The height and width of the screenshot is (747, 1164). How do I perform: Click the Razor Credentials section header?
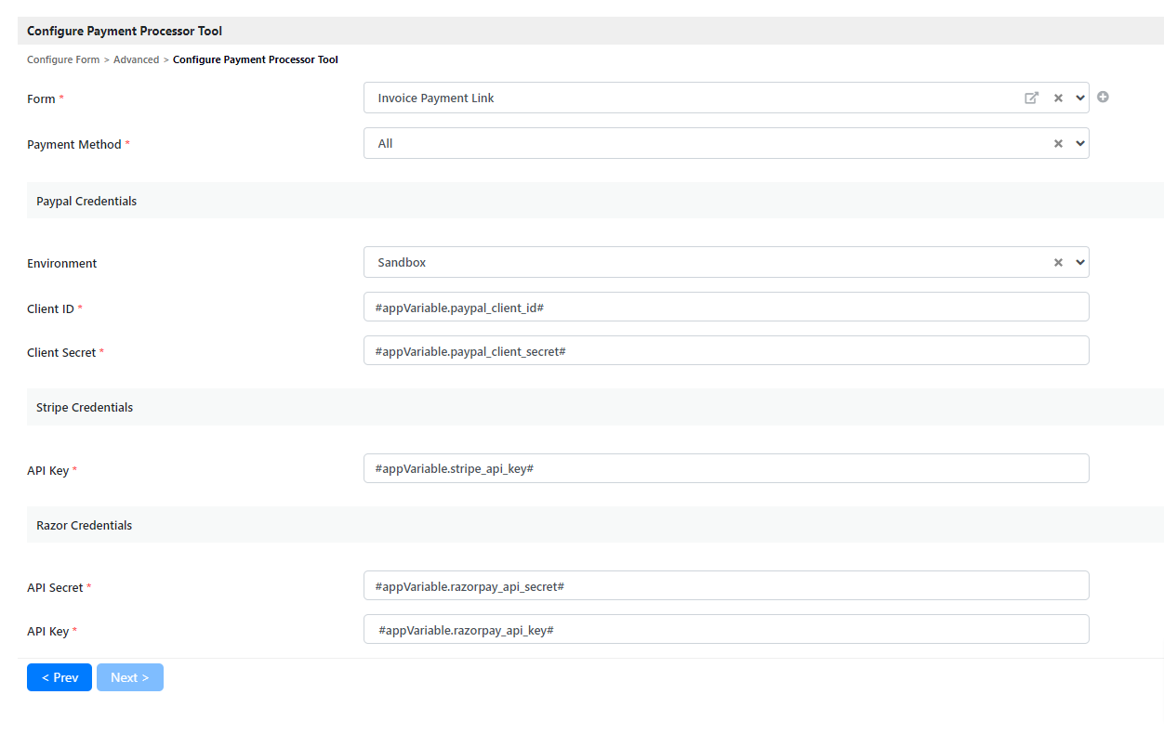point(85,525)
